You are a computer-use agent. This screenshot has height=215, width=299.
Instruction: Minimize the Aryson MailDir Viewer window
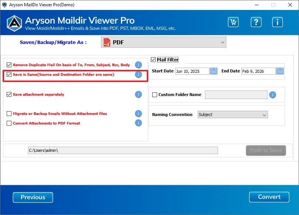[257, 5]
